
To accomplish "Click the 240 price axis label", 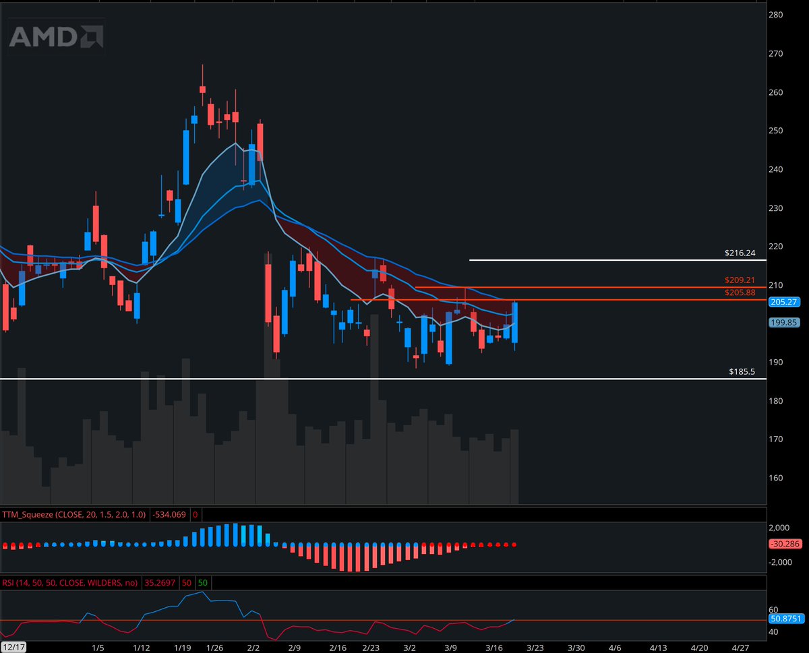I will [x=775, y=169].
